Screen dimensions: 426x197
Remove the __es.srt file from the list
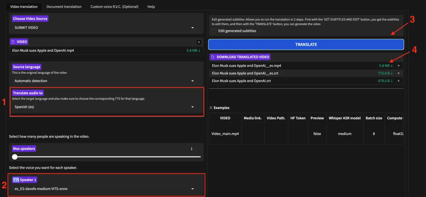[398, 73]
